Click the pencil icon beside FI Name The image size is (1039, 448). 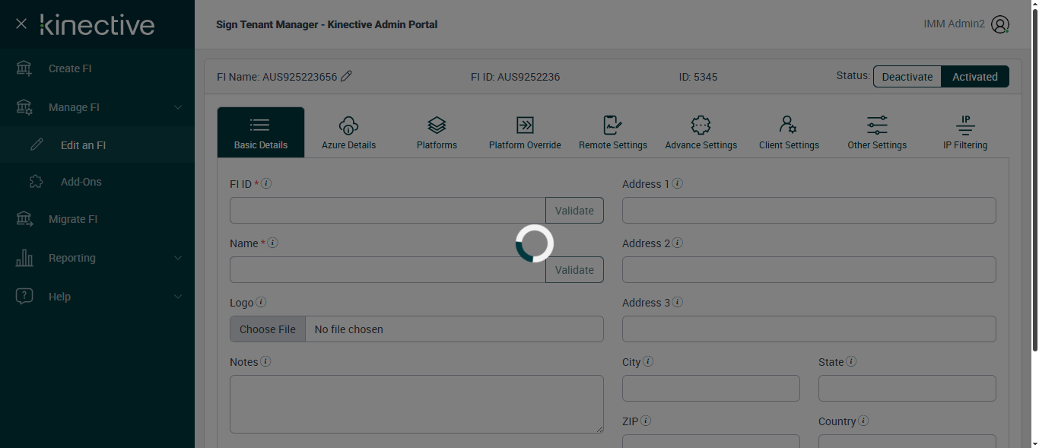[346, 76]
